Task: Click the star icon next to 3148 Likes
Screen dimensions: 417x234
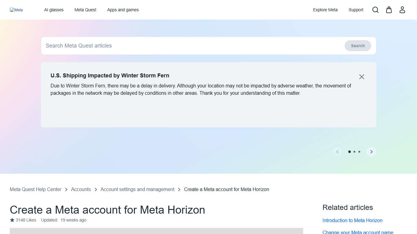Action: click(12, 220)
